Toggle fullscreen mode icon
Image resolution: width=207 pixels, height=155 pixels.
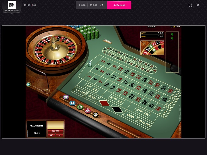pyautogui.click(x=190, y=5)
